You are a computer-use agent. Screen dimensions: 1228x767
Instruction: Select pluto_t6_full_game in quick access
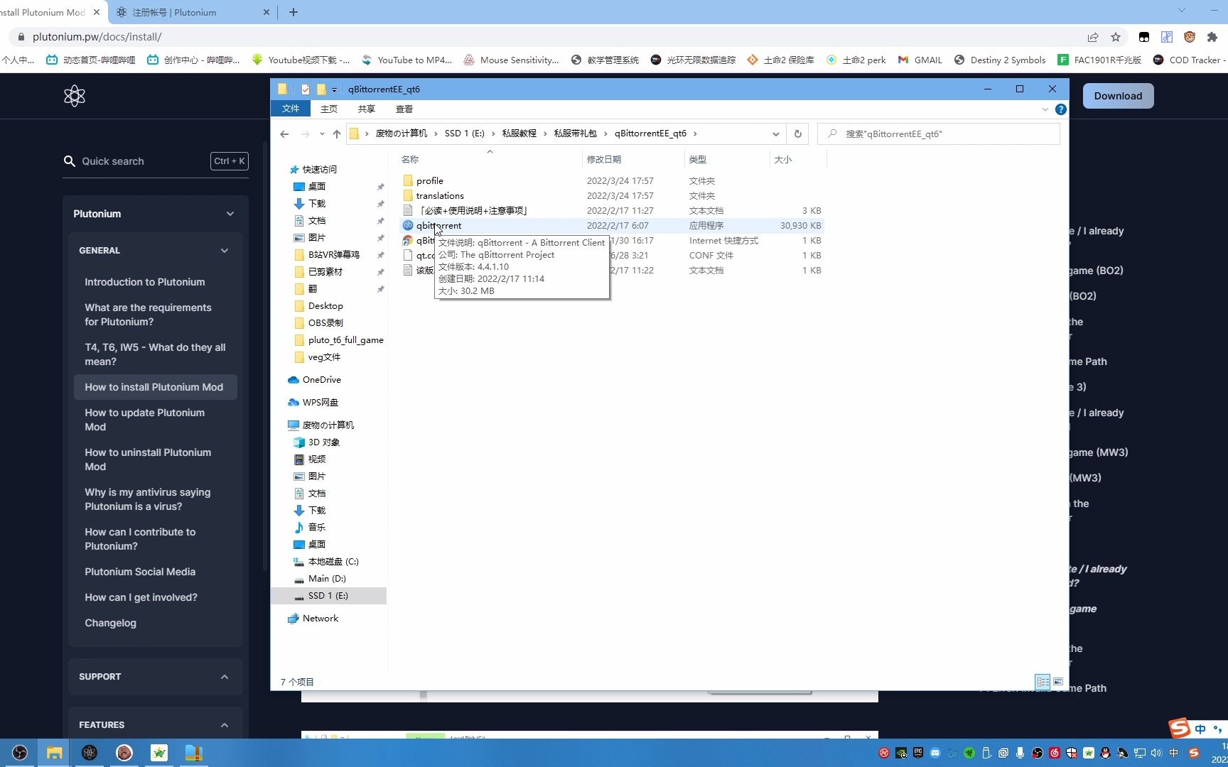[x=338, y=340]
